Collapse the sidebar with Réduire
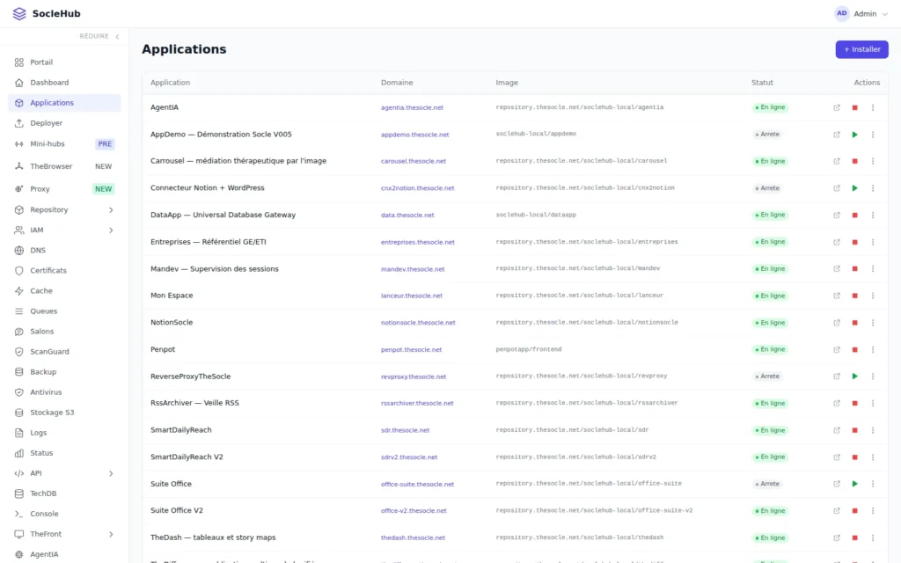The image size is (901, 563). pyautogui.click(x=99, y=36)
